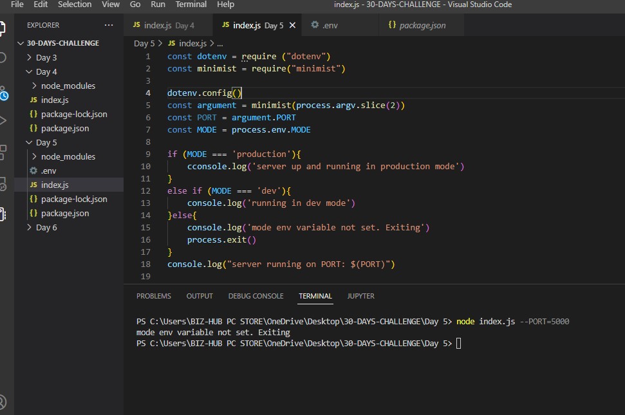Screen dimensions: 625x415
Task: Open the Extensions view
Action: (x=3, y=152)
